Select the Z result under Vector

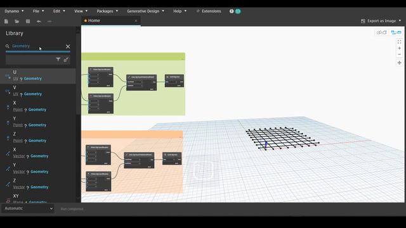click(x=38, y=184)
